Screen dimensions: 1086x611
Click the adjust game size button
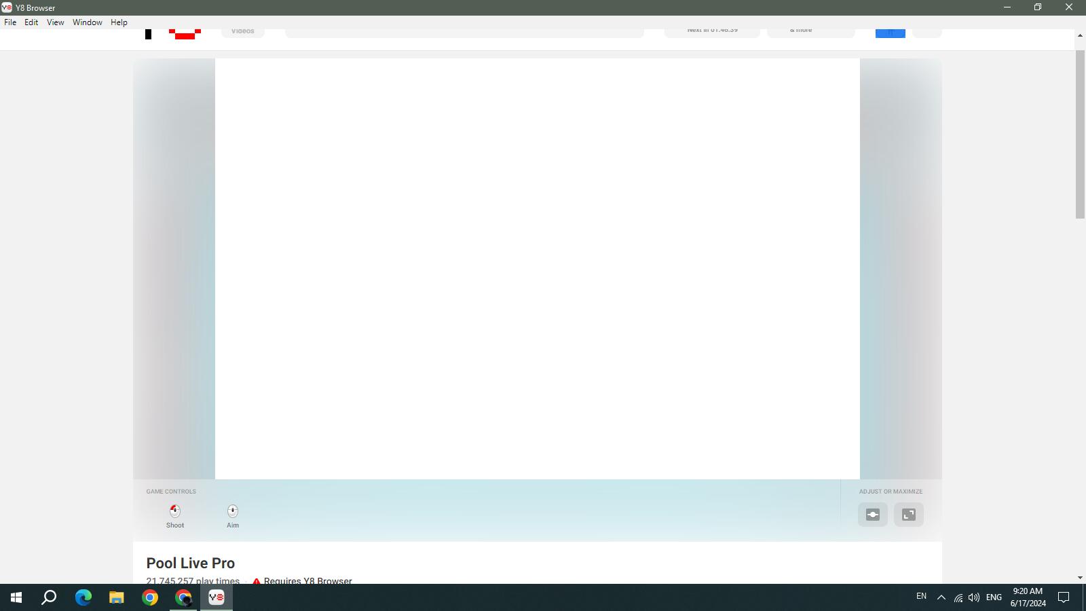click(x=873, y=515)
